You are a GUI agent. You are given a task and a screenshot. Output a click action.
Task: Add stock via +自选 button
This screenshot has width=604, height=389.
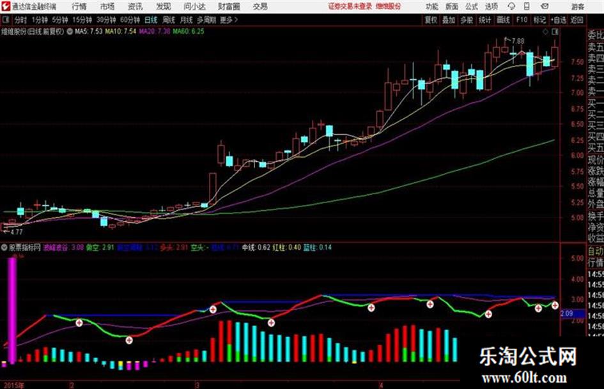[x=559, y=20]
